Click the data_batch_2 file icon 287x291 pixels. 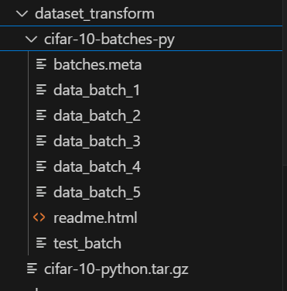tap(41, 115)
